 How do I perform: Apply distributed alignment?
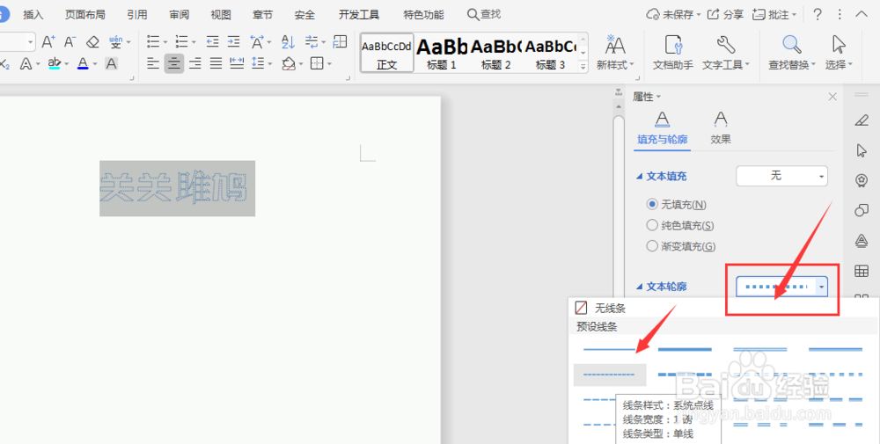(x=237, y=63)
